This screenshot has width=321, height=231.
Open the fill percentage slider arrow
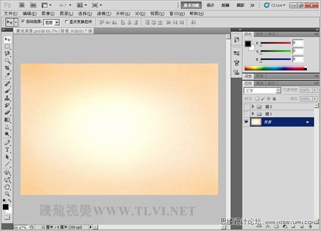coord(315,99)
